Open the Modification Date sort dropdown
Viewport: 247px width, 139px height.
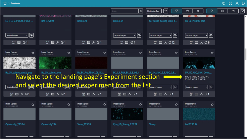pos(154,11)
